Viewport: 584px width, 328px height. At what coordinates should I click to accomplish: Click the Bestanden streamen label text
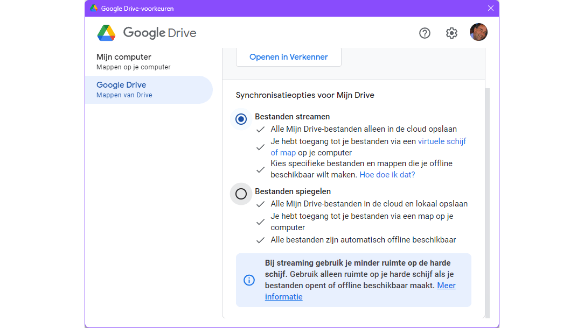[292, 117]
